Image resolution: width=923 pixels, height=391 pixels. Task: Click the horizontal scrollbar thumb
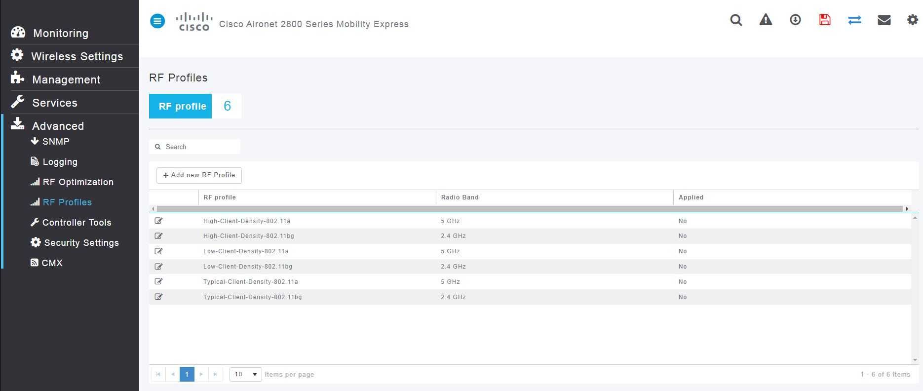point(530,209)
